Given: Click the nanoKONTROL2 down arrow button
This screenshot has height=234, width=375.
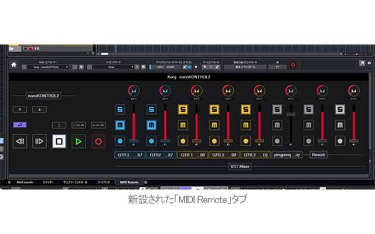Looking at the screenshot, I should (39, 109).
